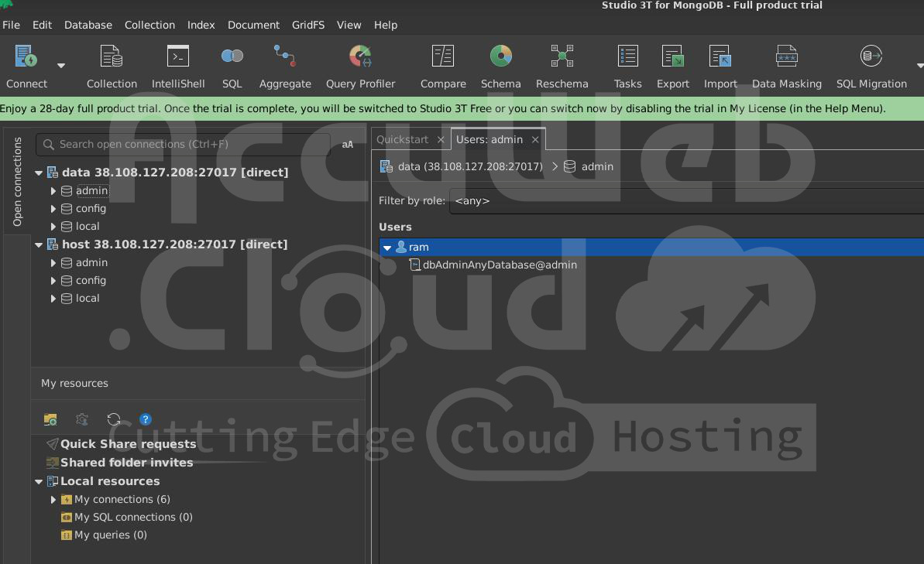The width and height of the screenshot is (924, 564).
Task: Refresh My resources list
Action: 114,419
